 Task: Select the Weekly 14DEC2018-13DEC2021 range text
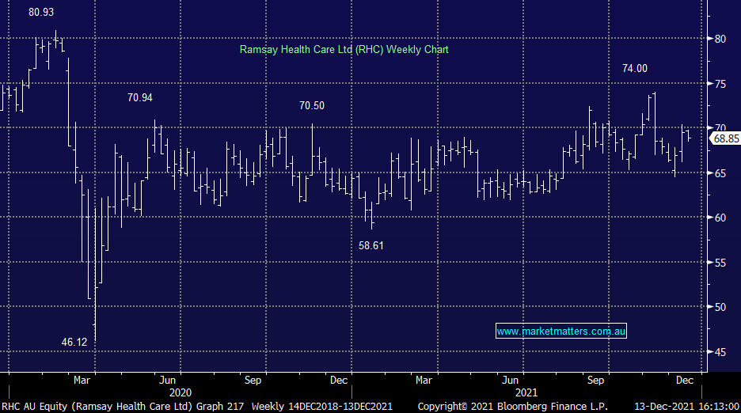[x=324, y=406]
